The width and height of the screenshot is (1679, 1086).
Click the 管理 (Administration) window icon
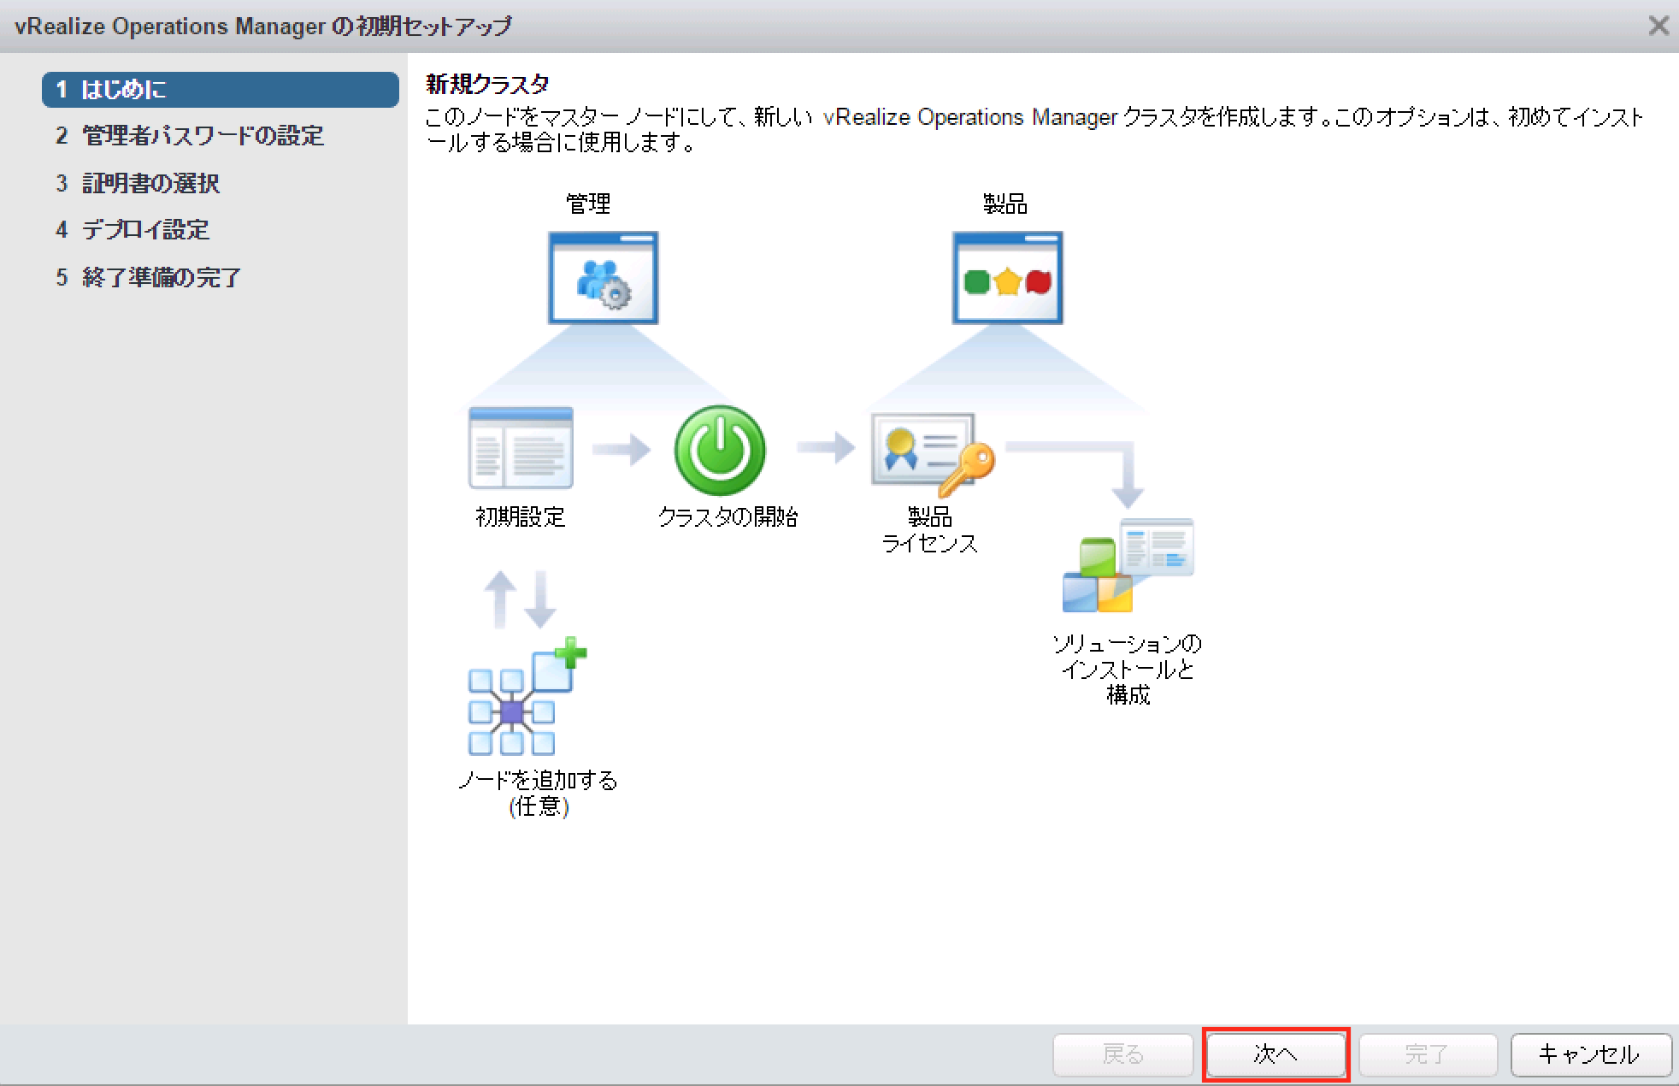coord(603,278)
